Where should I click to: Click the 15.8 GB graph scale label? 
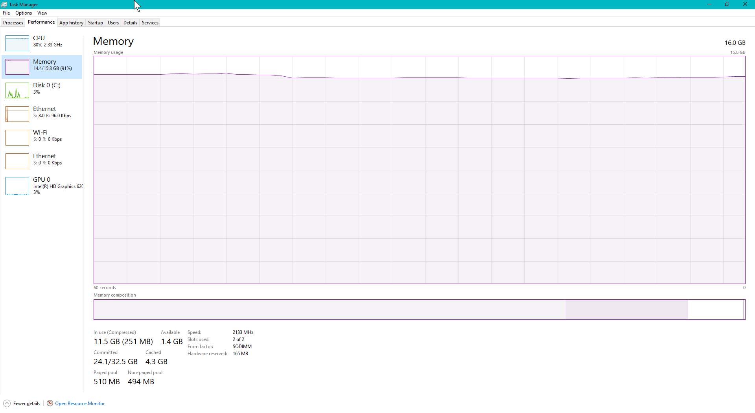[x=738, y=52]
